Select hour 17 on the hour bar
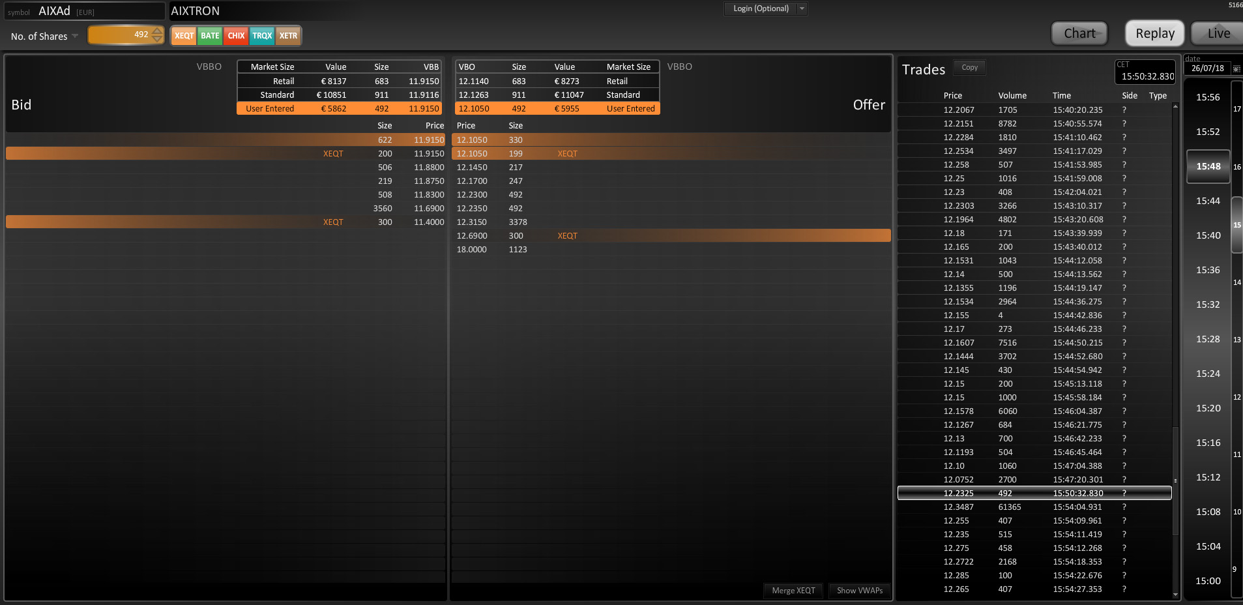 tap(1236, 109)
